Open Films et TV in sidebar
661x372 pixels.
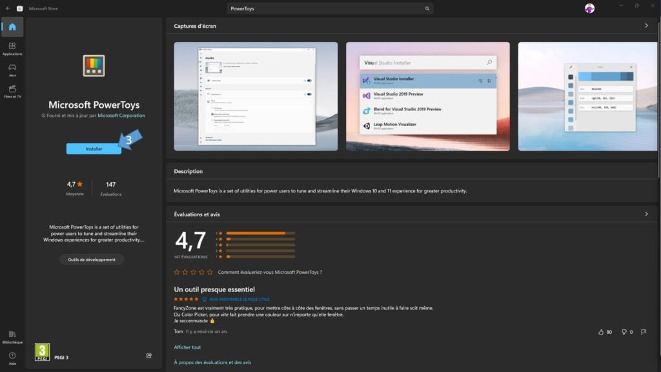[x=12, y=92]
